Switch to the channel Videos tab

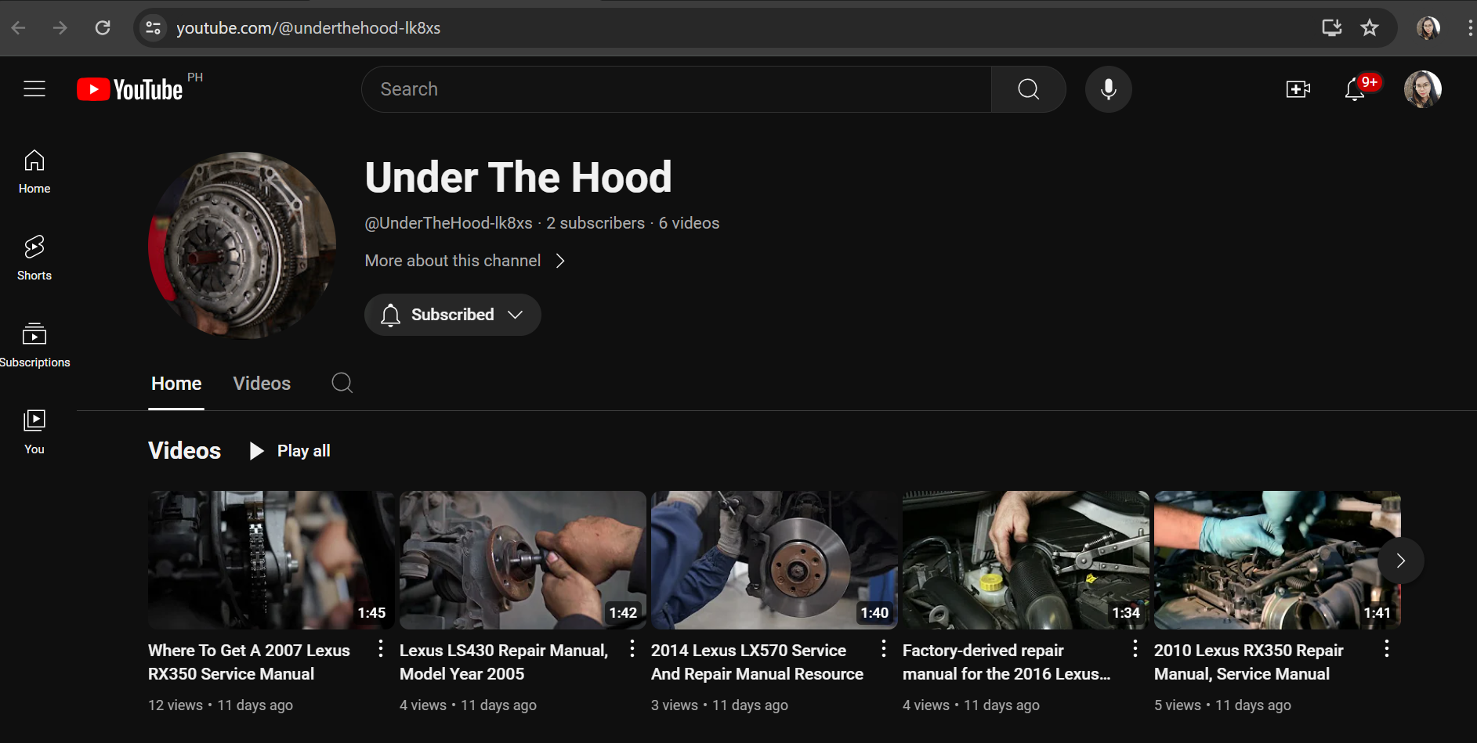click(x=262, y=384)
